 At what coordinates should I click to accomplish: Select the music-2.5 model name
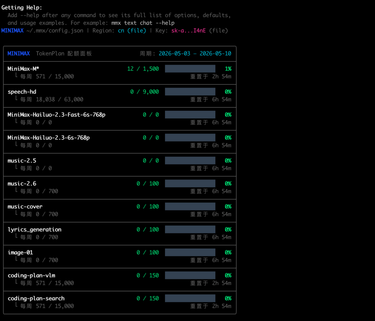click(22, 161)
